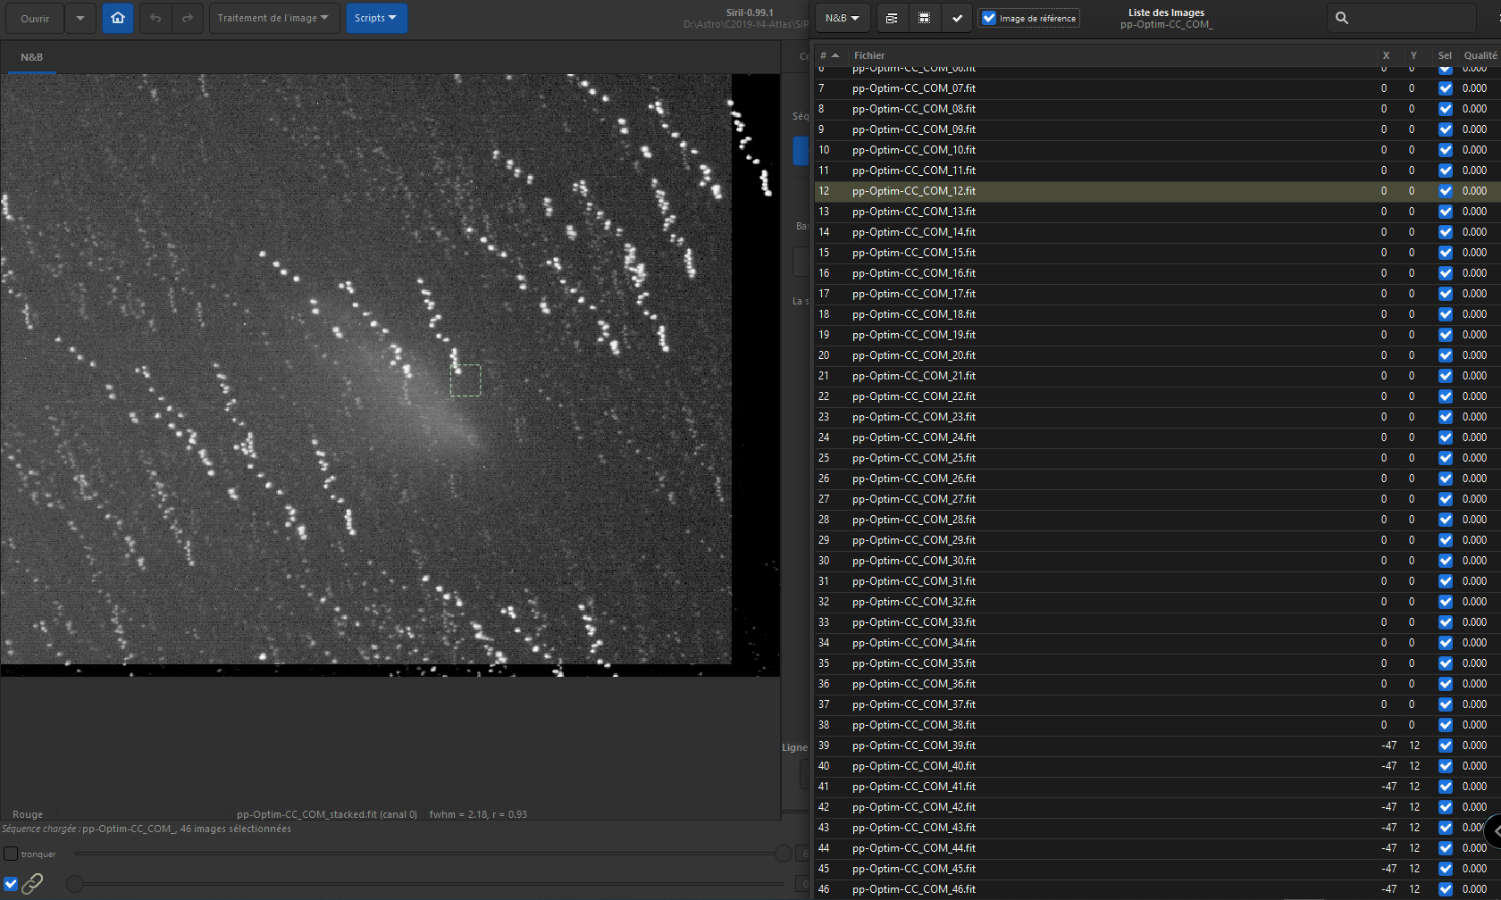Sort list by Fichier column header

coord(869,55)
